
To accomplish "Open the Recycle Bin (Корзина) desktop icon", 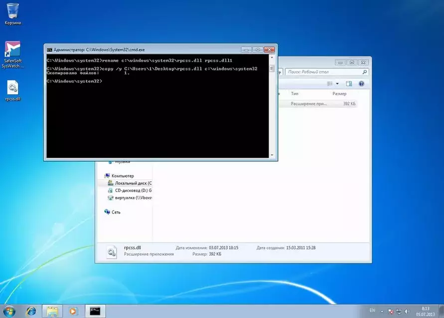I will (x=13, y=14).
